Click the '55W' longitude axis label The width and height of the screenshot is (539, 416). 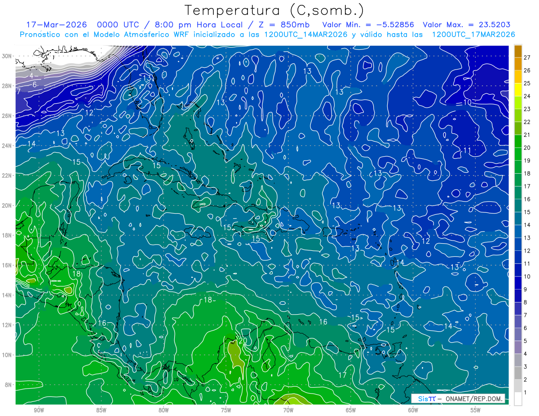point(475,410)
